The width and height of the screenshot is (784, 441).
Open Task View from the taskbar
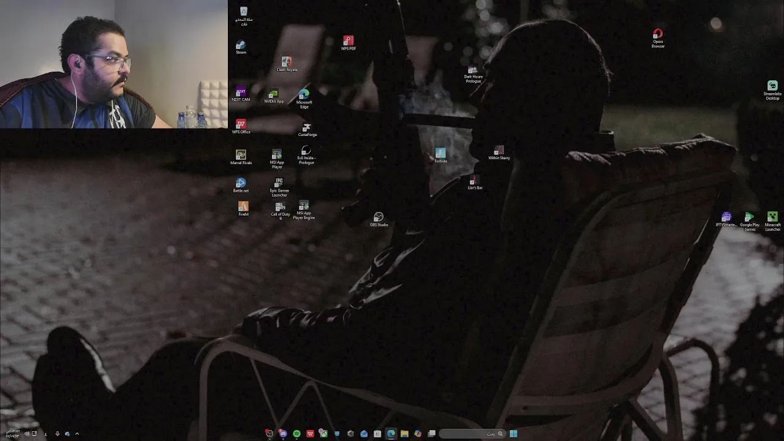click(431, 434)
